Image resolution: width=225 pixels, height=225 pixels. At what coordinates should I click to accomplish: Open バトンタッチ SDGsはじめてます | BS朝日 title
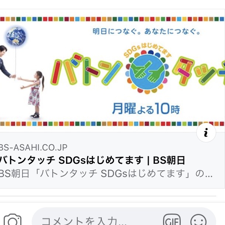(93, 160)
